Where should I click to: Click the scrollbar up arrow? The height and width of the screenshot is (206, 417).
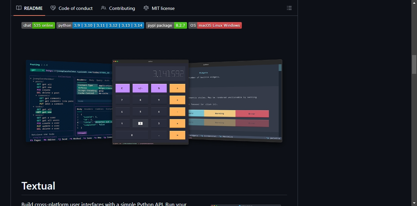point(414,3)
